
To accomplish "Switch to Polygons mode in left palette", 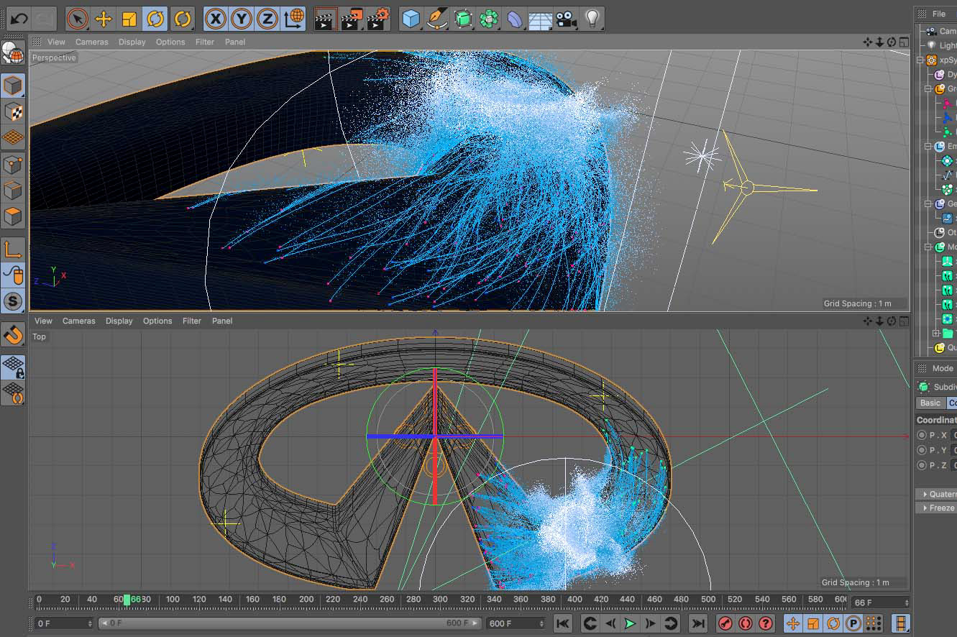I will pyautogui.click(x=13, y=216).
